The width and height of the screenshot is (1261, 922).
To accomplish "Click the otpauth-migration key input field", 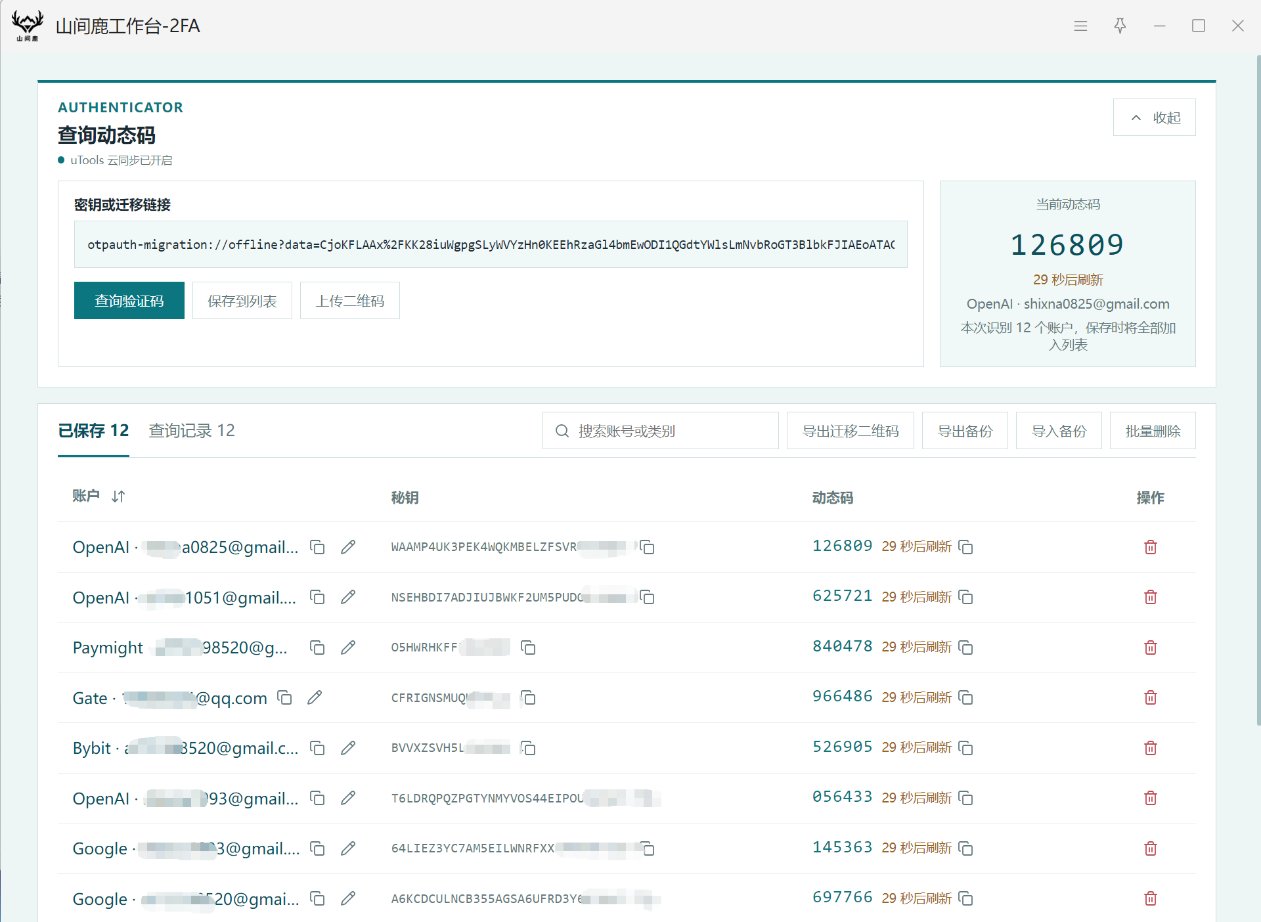I will [x=491, y=244].
